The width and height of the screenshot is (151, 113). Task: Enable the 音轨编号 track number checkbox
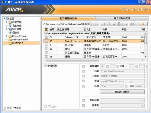tap(83, 66)
